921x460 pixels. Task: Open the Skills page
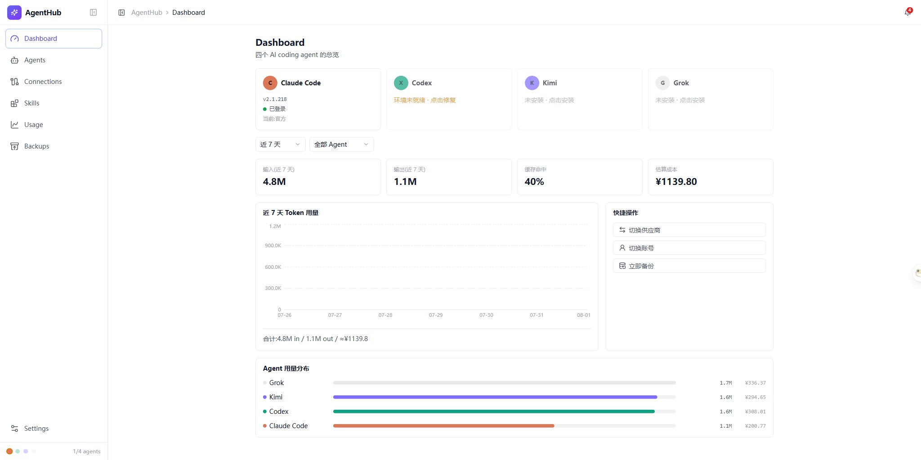54,103
